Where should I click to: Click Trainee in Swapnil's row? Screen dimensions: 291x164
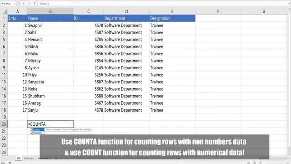pyautogui.click(x=172, y=26)
